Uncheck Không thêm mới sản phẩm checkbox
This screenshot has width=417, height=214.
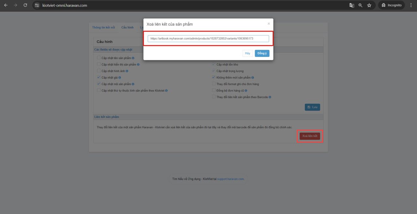tap(214, 77)
